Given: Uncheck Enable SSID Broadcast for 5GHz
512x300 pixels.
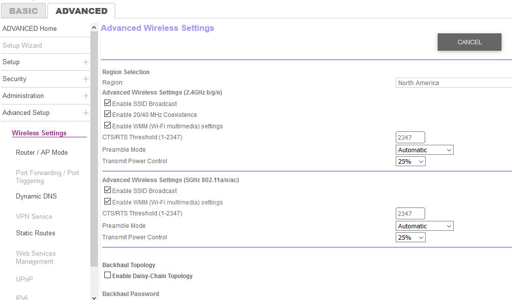Looking at the screenshot, I should click(x=107, y=190).
